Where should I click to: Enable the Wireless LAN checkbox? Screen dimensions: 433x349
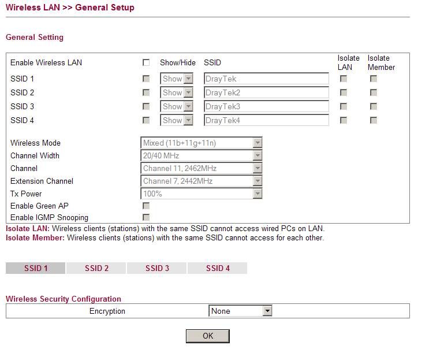click(x=146, y=62)
